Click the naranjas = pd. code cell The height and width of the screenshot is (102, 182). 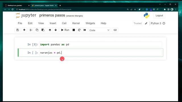[100, 53]
